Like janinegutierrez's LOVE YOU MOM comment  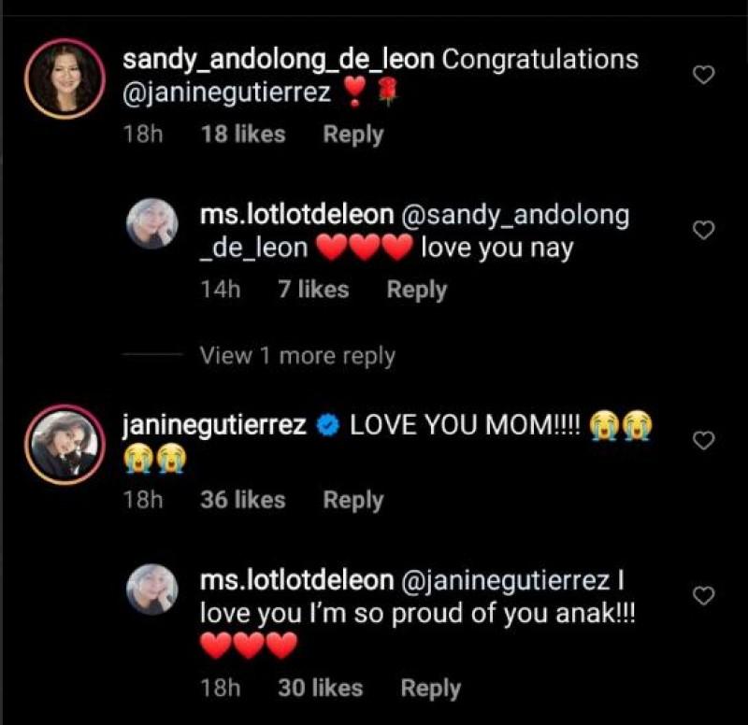click(x=703, y=440)
